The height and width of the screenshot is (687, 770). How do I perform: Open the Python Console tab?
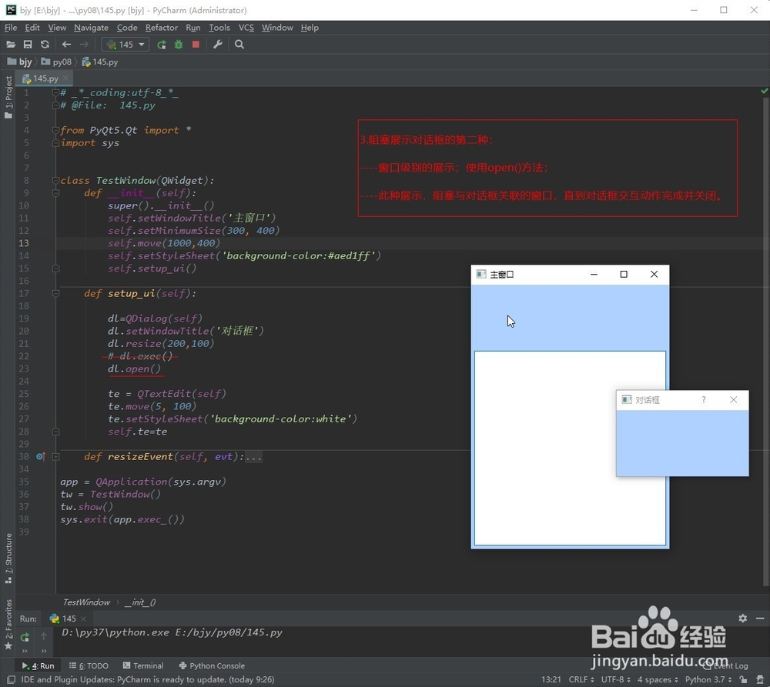(x=213, y=666)
